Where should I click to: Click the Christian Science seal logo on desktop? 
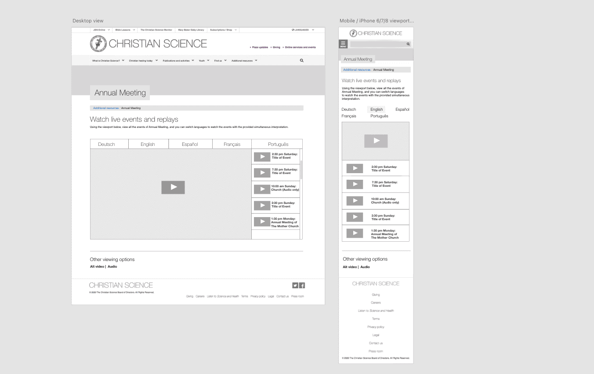tap(98, 44)
